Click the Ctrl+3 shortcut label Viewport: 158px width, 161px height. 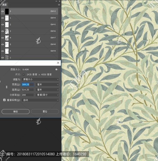53,11
